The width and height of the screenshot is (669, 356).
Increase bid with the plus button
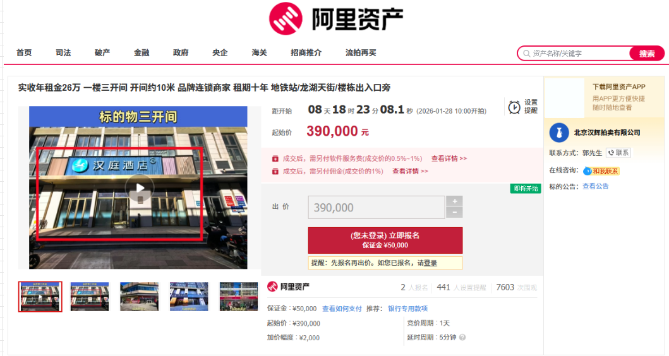coord(454,201)
